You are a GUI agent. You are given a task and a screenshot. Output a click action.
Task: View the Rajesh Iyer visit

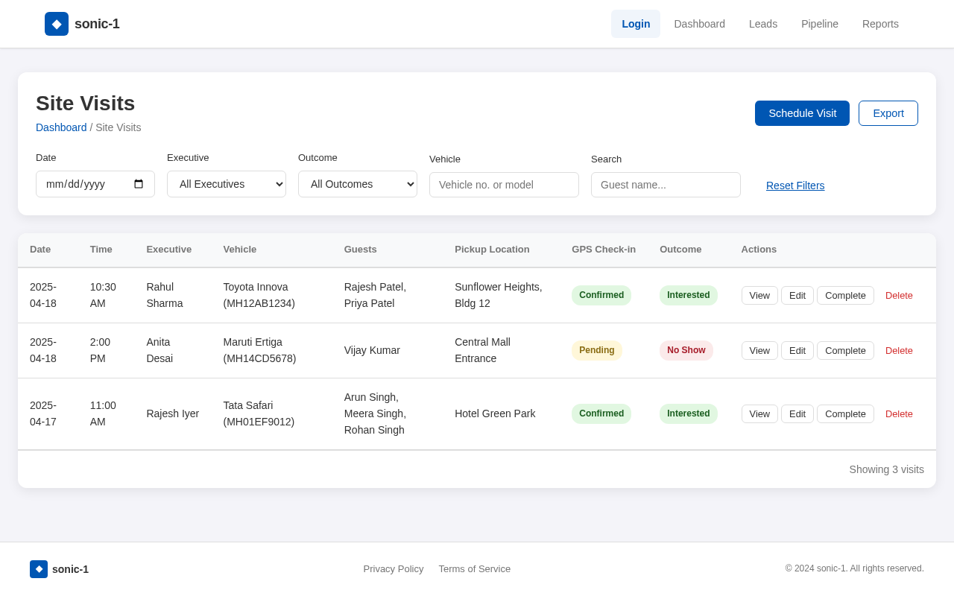click(x=759, y=413)
